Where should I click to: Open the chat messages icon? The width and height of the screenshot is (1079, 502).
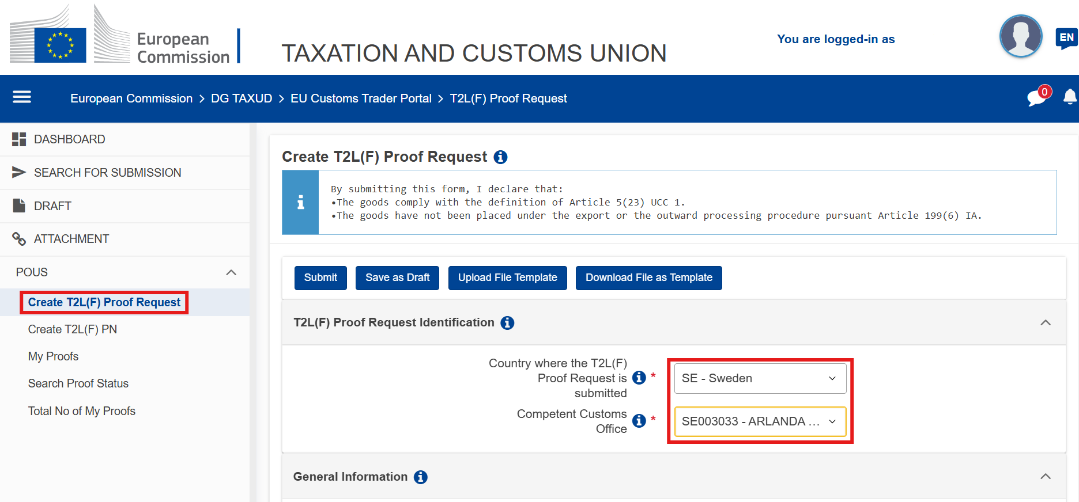[x=1037, y=97]
